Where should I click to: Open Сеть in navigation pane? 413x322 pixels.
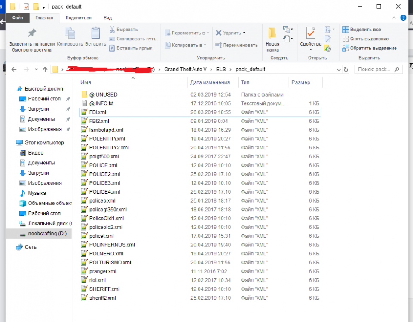coord(26,247)
